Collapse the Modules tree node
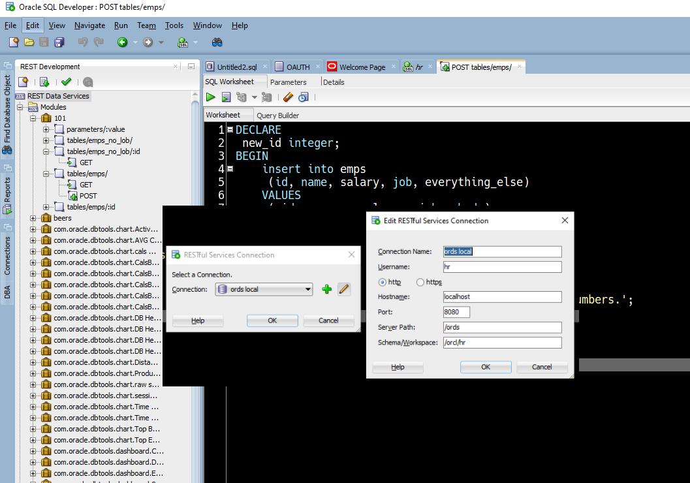The image size is (690, 483). (20, 107)
